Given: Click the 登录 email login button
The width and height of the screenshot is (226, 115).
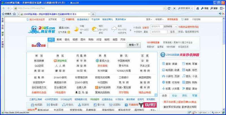Looking at the screenshot, I should click(x=172, y=32).
